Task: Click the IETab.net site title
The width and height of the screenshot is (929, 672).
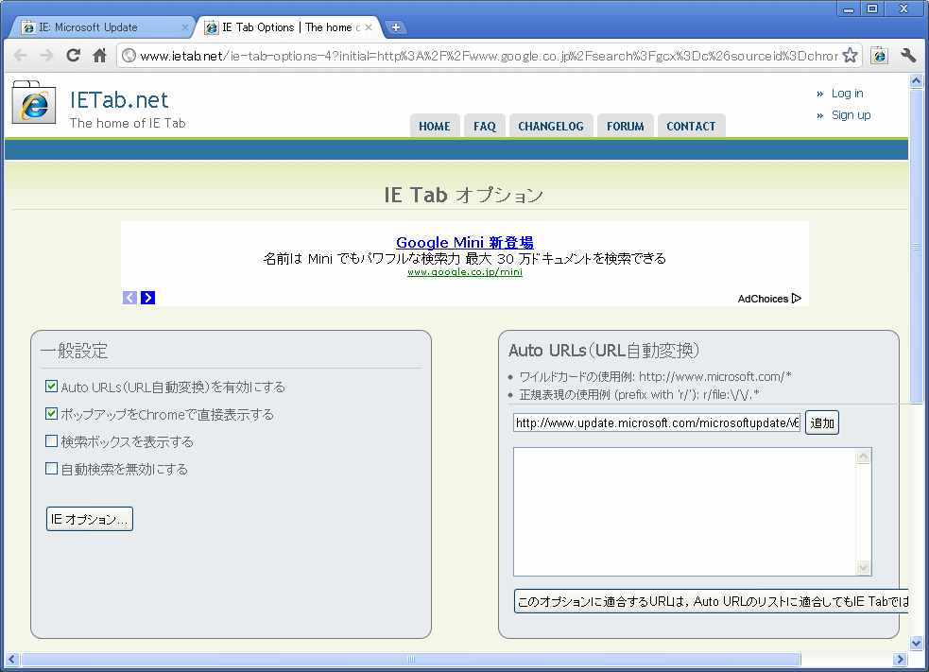Action: point(119,99)
